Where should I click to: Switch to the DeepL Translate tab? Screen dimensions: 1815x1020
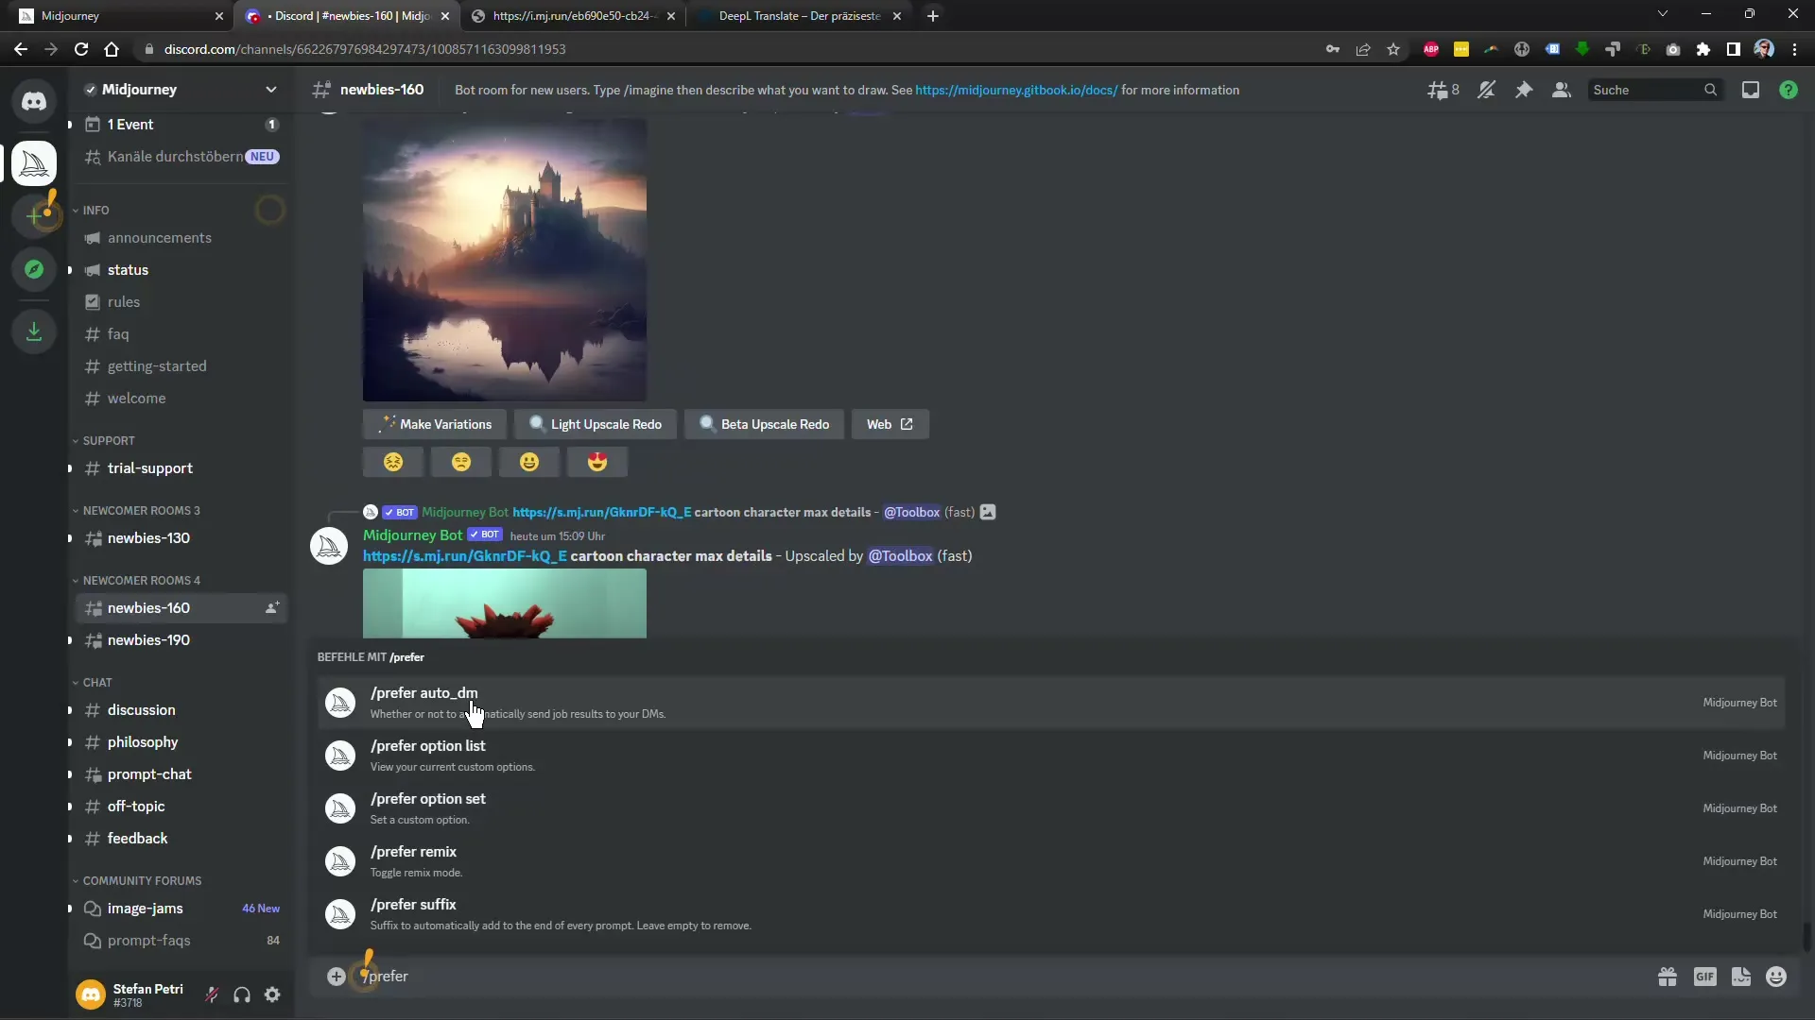(x=799, y=16)
